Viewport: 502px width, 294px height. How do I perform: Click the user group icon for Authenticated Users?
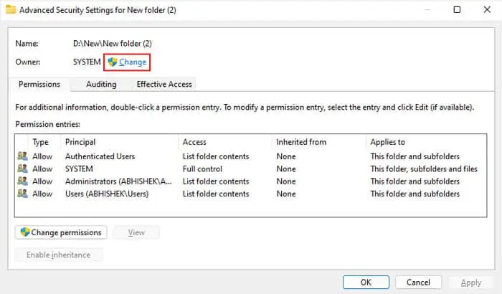22,156
